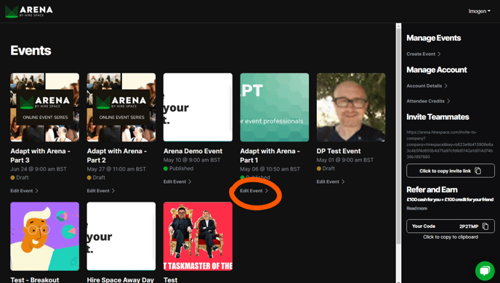This screenshot has width=500, height=283.
Task: Open the Hire Space Away Day thumbnail
Action: (x=121, y=237)
